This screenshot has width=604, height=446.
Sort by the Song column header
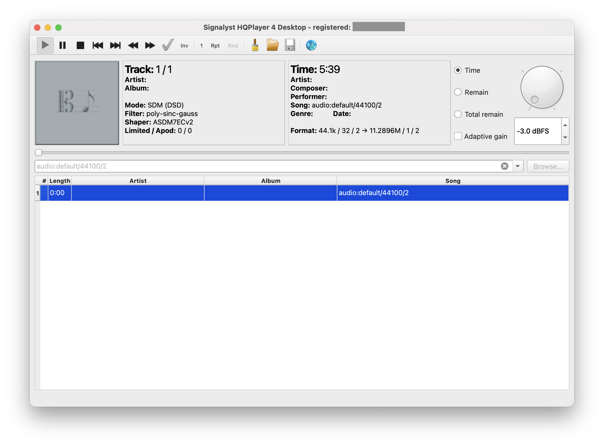[453, 181]
